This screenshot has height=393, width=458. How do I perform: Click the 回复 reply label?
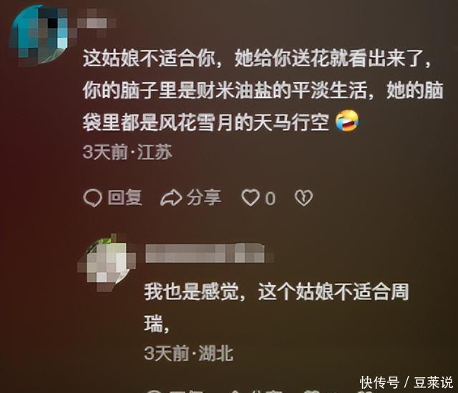[x=125, y=198]
